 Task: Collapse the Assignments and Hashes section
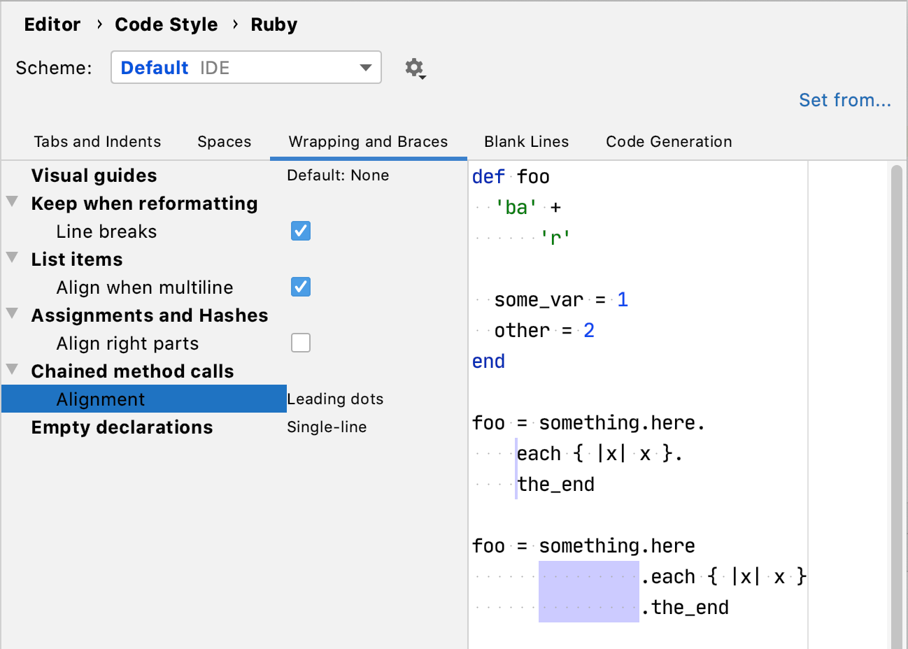(11, 314)
